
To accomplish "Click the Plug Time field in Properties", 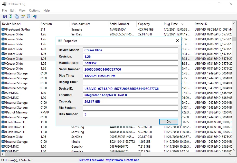I will 130,76.
